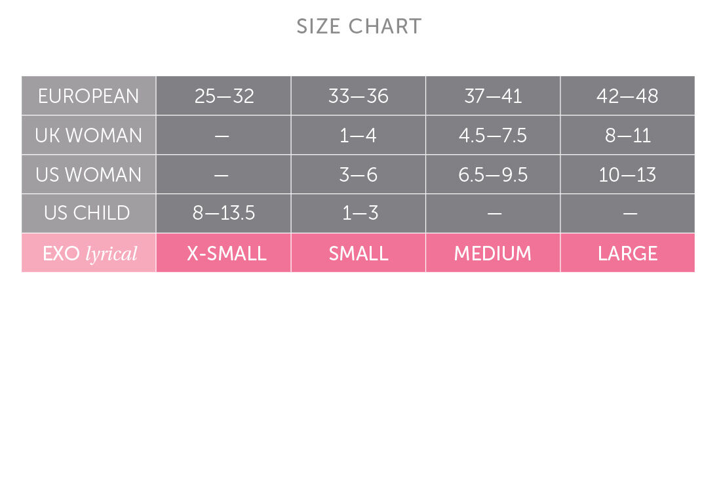Screen dimensions: 721x484
Task: Select the US WOMAN row label
Action: (88, 174)
